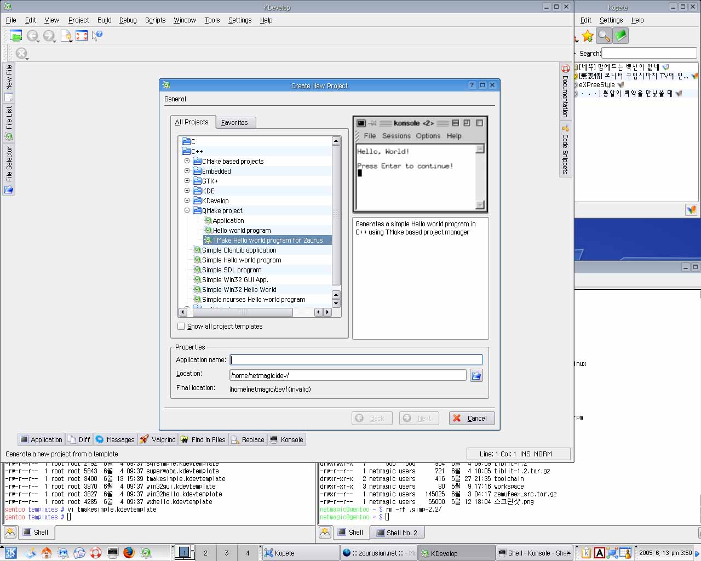
Task: Collapse the QMake project folder
Action: click(187, 210)
